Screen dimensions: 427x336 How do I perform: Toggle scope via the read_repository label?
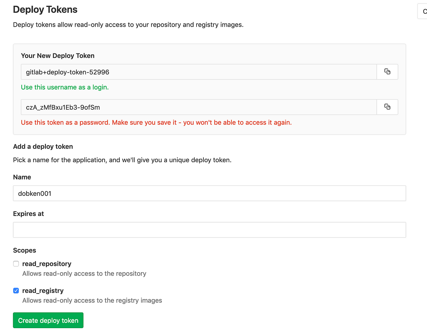click(47, 264)
